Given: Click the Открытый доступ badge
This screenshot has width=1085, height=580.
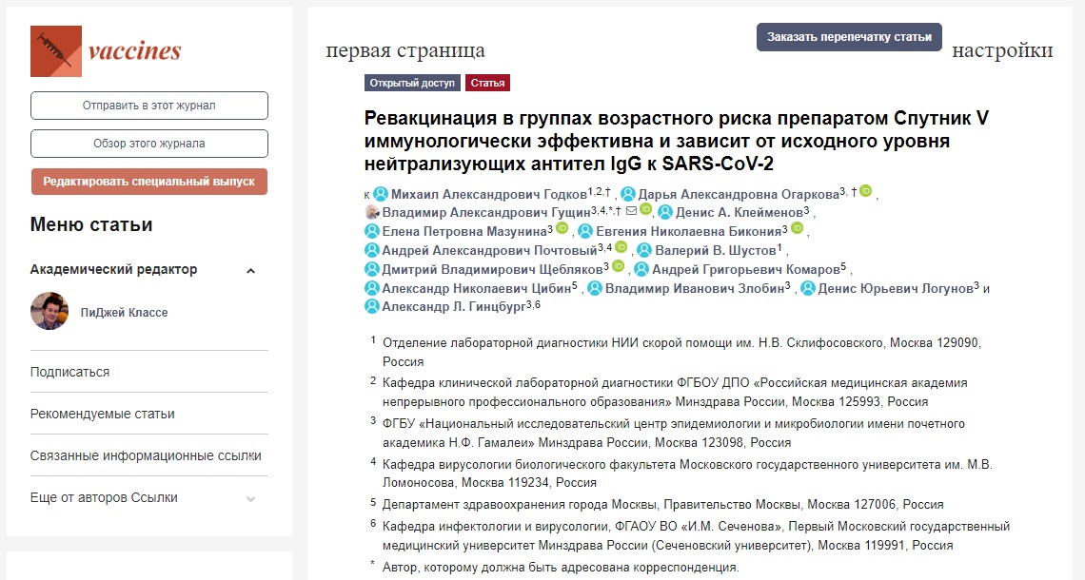Looking at the screenshot, I should click(x=412, y=83).
